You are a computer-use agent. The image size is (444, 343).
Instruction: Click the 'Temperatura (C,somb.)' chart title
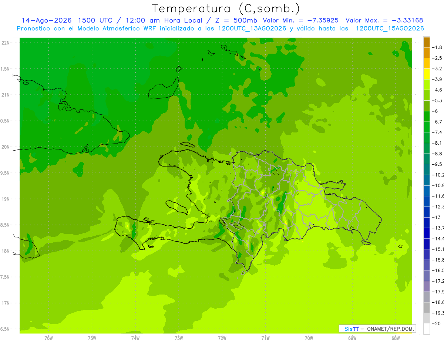[226, 9]
